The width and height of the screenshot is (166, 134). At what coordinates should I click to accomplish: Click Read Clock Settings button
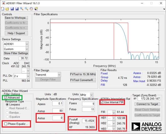pyautogui.click(x=147, y=110)
